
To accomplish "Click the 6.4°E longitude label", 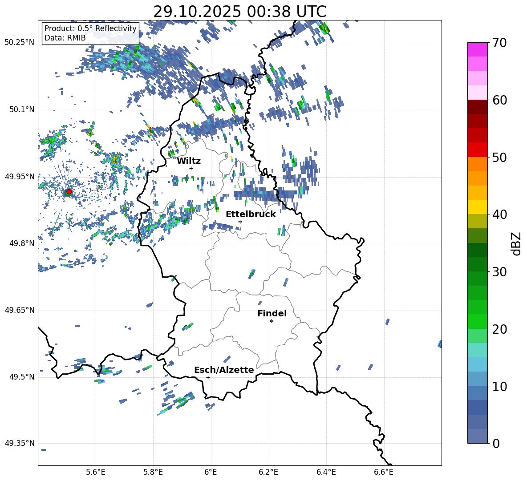I will [326, 472].
